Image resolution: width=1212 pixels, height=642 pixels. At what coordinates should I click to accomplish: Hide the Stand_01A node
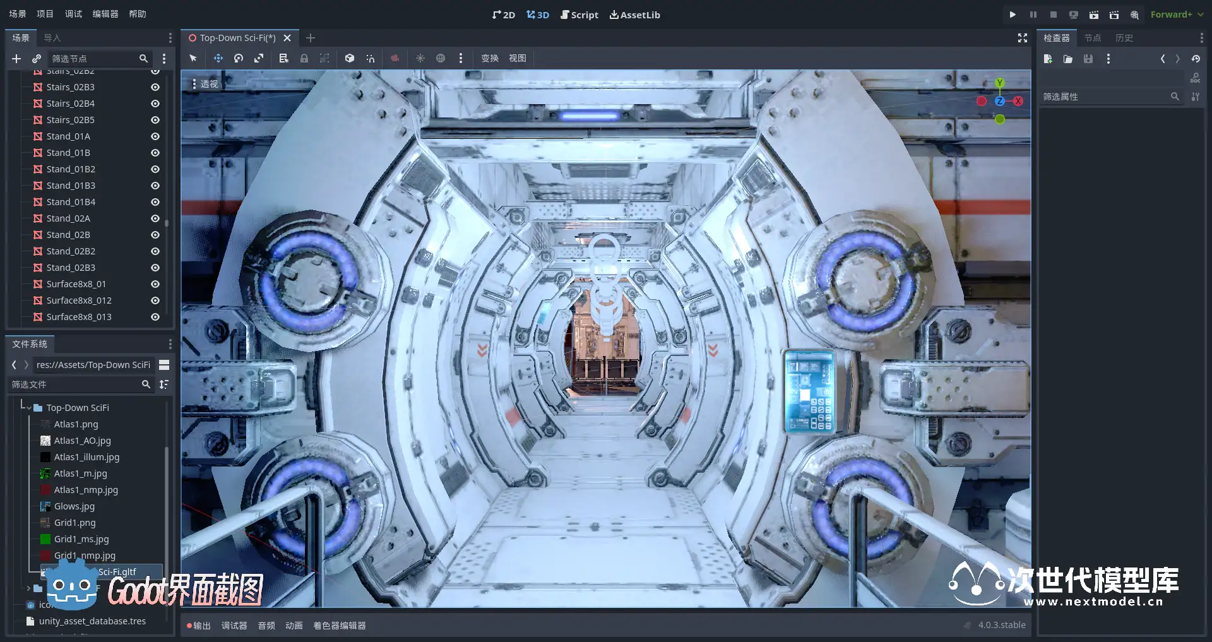[155, 136]
